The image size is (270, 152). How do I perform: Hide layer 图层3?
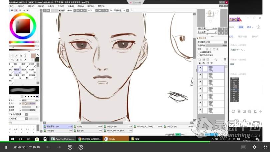[200, 109]
